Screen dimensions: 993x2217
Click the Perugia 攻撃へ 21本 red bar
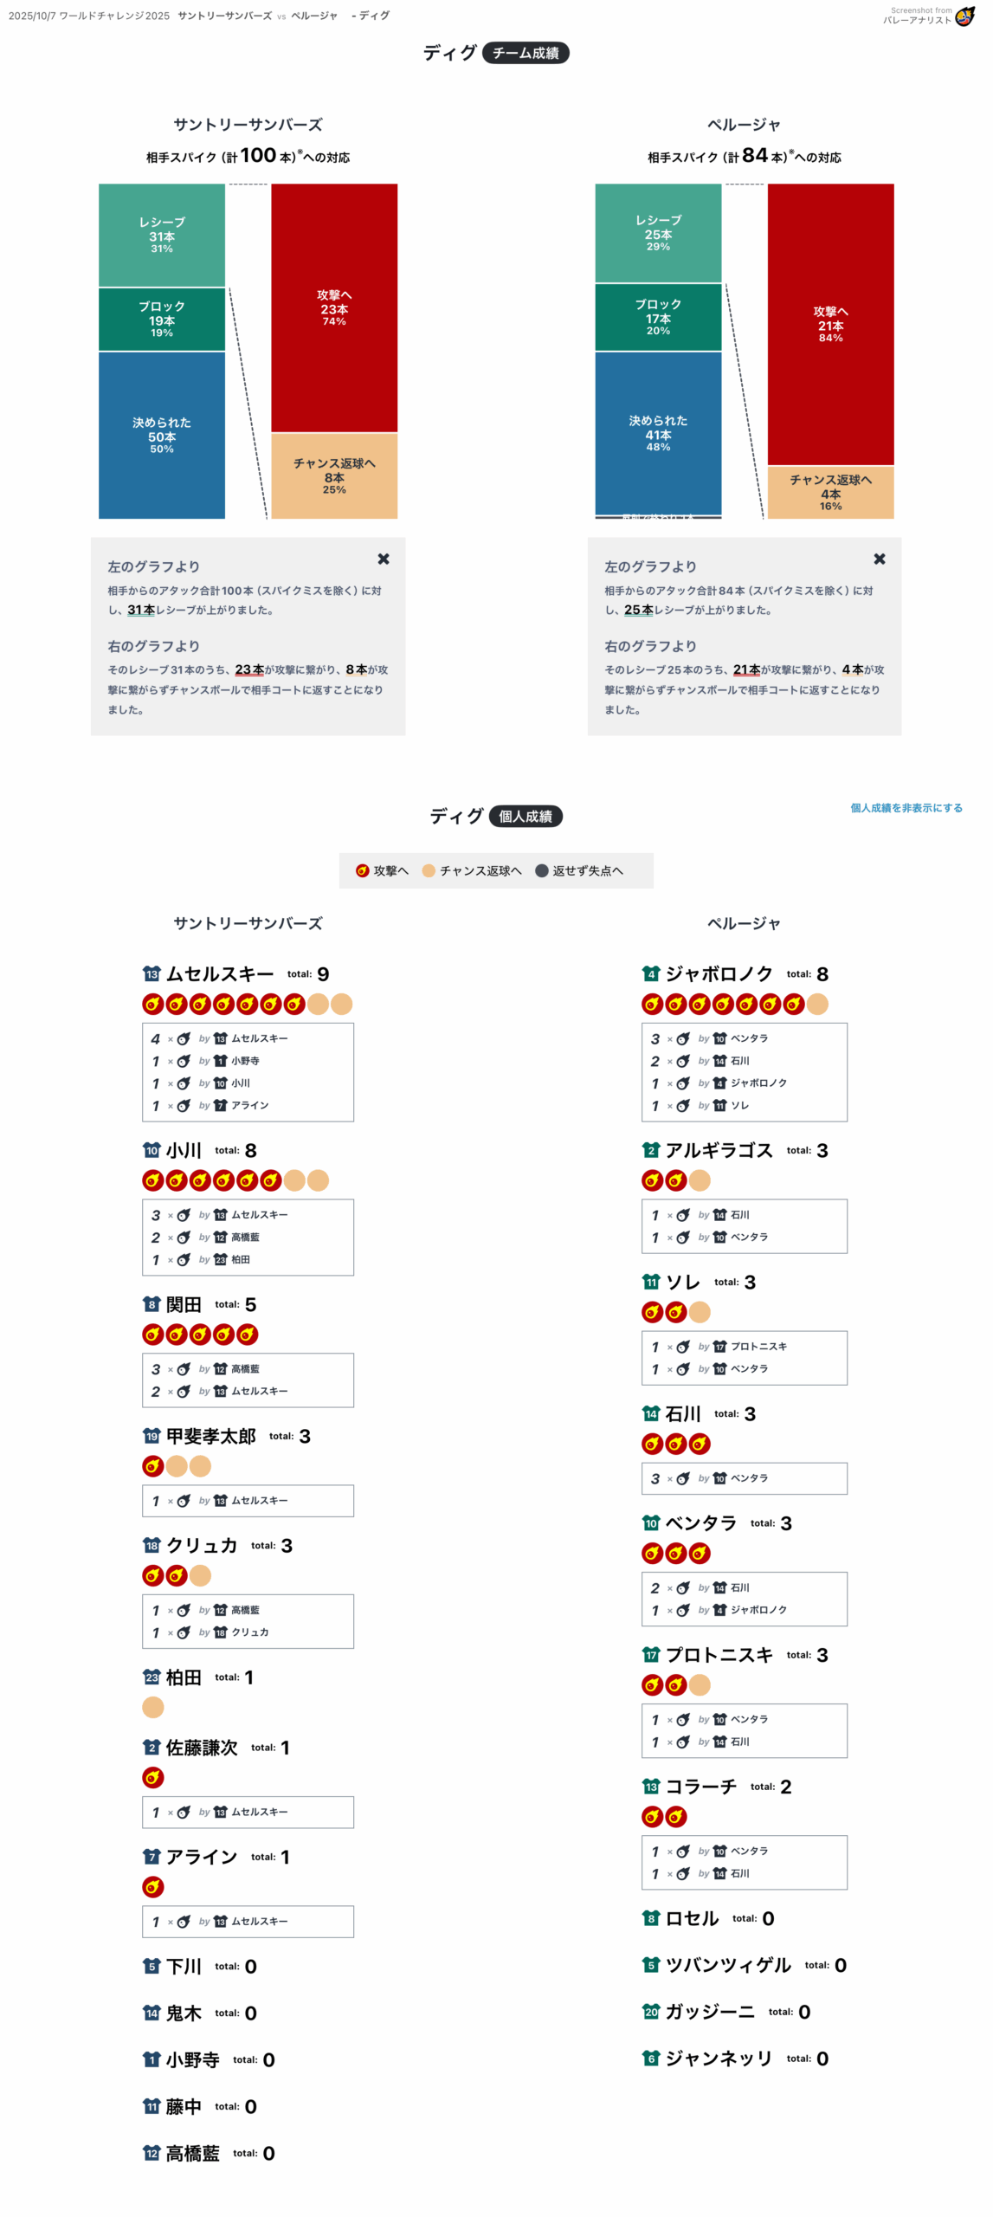pyautogui.click(x=830, y=324)
